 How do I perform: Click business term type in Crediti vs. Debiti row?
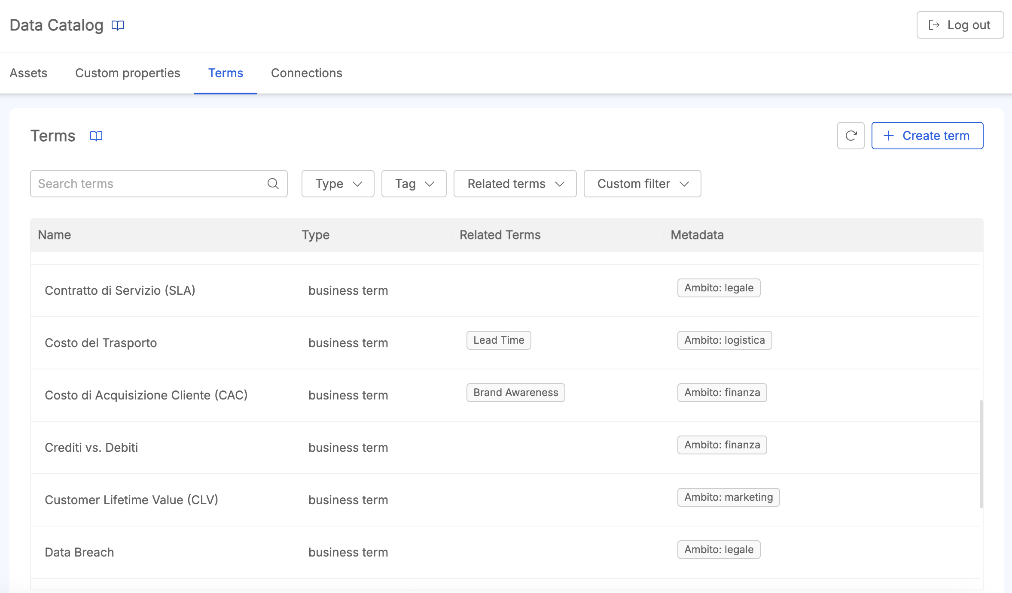348,448
